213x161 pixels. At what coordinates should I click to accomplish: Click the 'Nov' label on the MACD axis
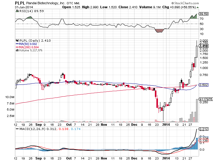coord(104,159)
